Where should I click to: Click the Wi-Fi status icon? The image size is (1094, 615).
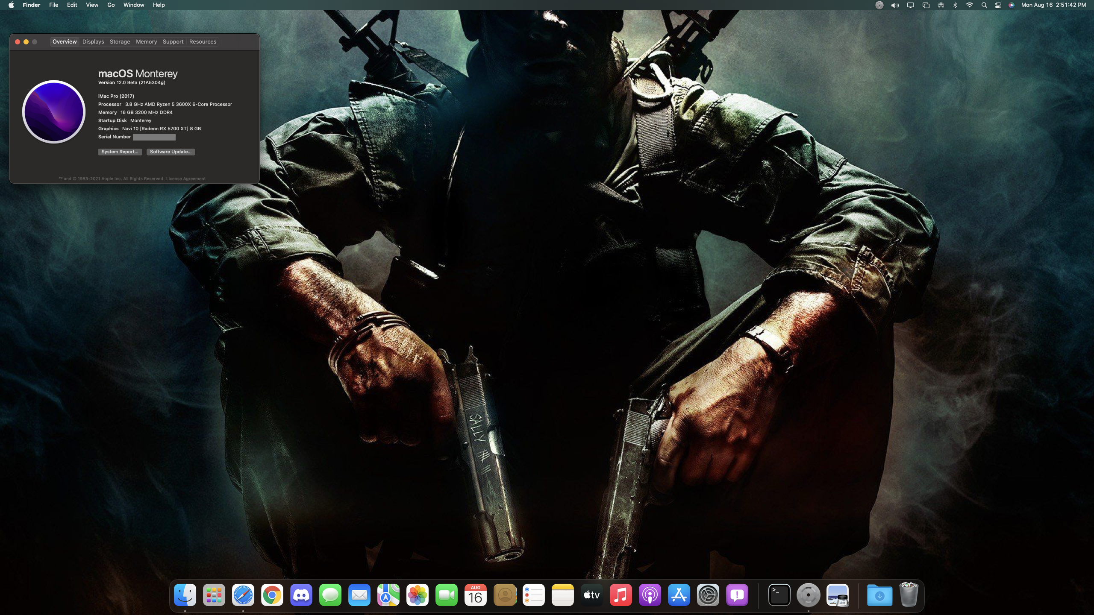tap(969, 5)
